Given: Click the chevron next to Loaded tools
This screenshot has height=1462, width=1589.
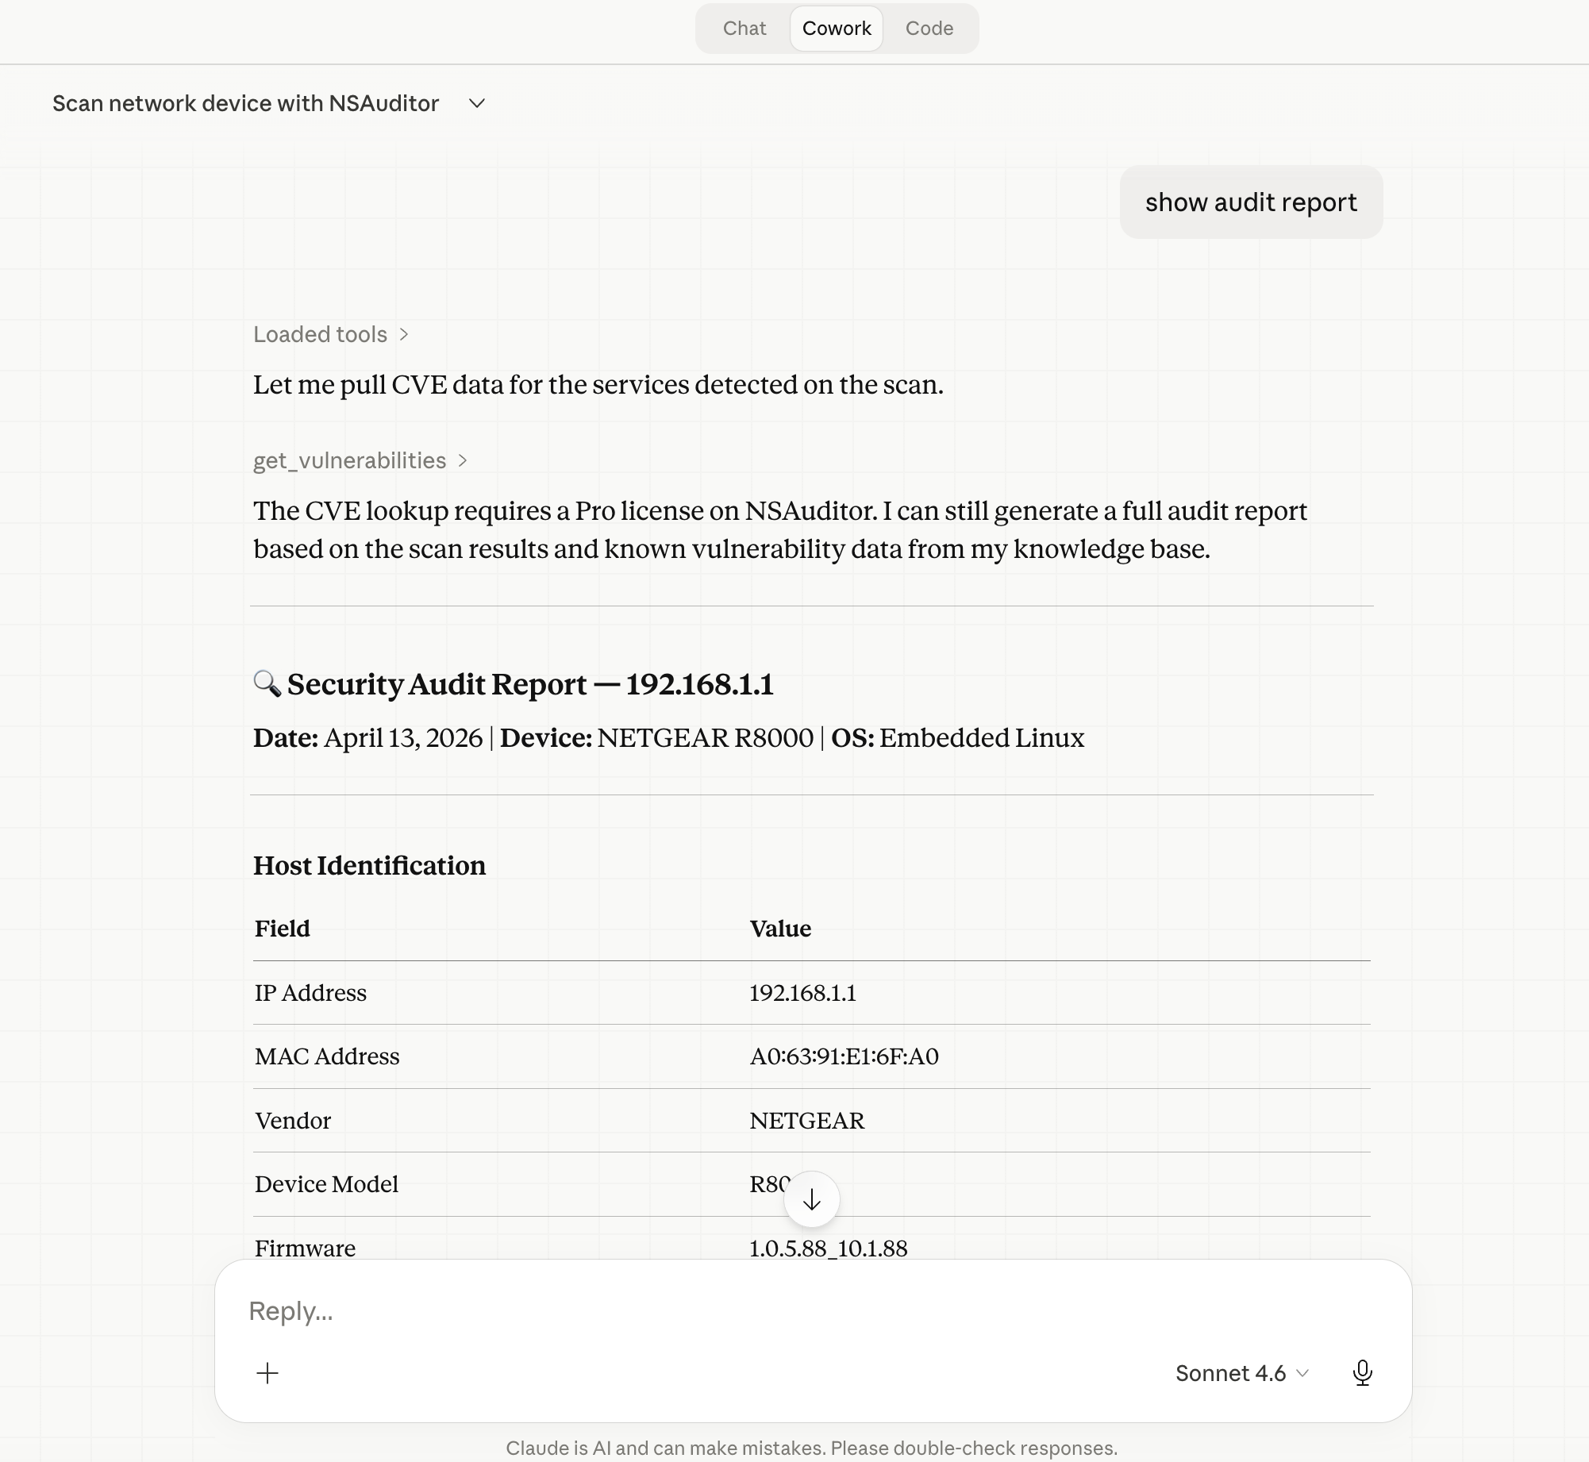Looking at the screenshot, I should coord(406,335).
